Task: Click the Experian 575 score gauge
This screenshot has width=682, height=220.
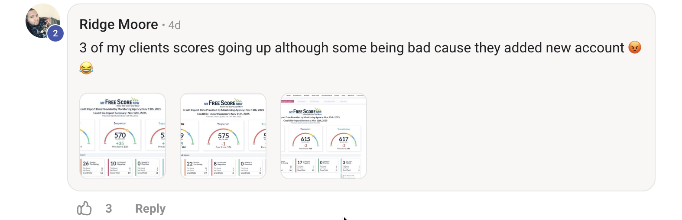Action: click(223, 137)
